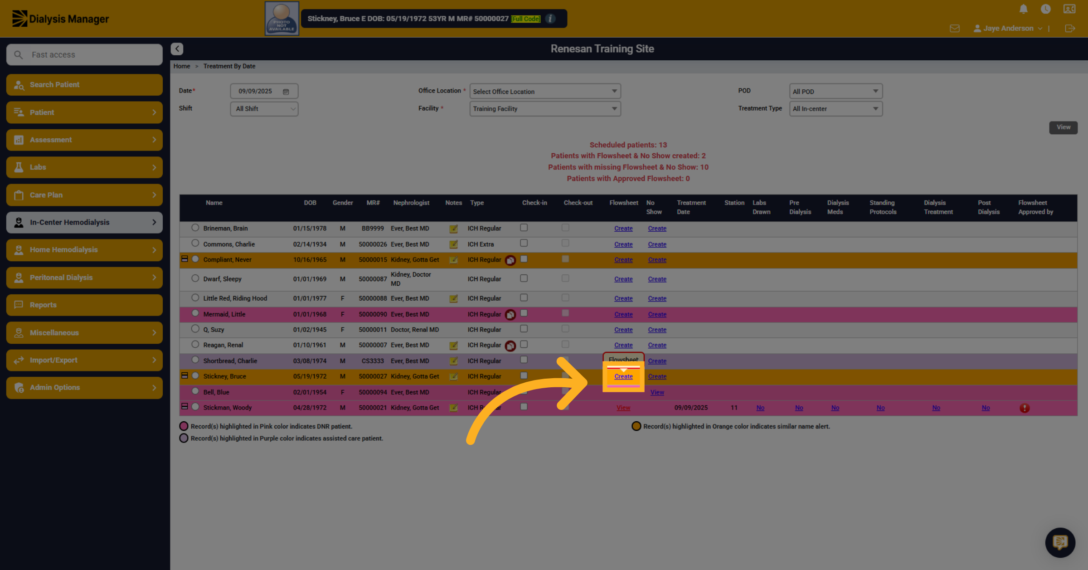Click the logout icon in header
Viewport: 1088px width, 570px height.
click(1070, 29)
